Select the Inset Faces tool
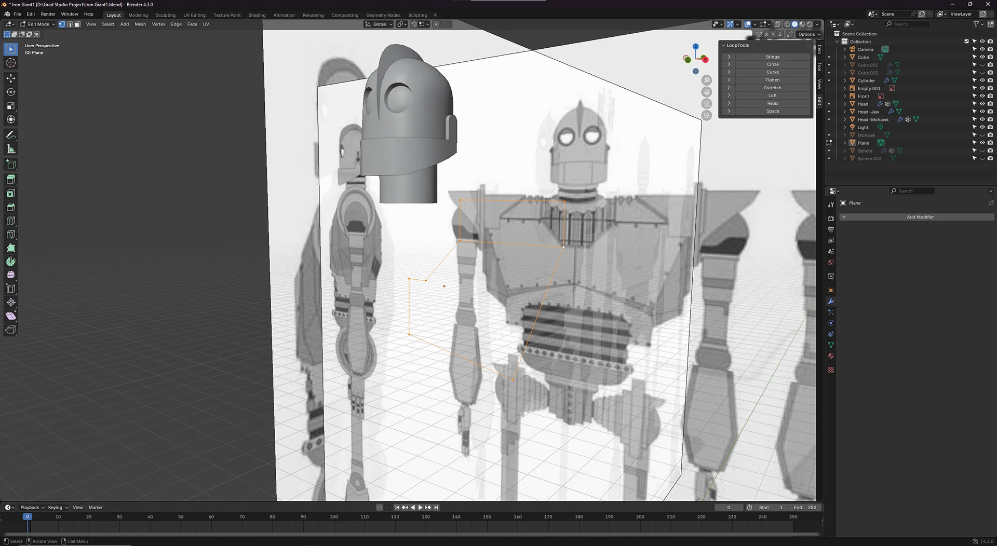This screenshot has height=546, width=997. 11,193
